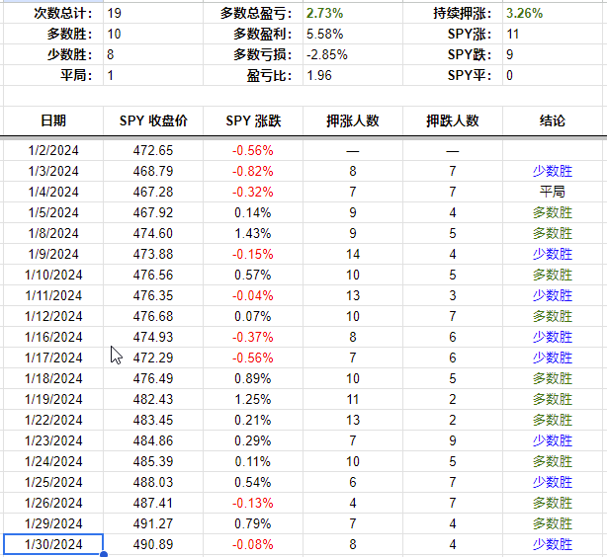Select change cell 1.25%
The width and height of the screenshot is (607, 557).
[253, 399]
